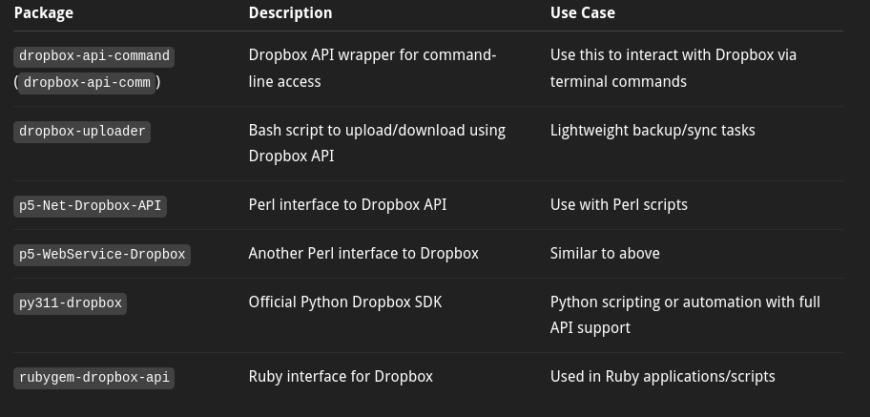
Task: Click 'Similar to above' use case text
Action: pyautogui.click(x=605, y=254)
